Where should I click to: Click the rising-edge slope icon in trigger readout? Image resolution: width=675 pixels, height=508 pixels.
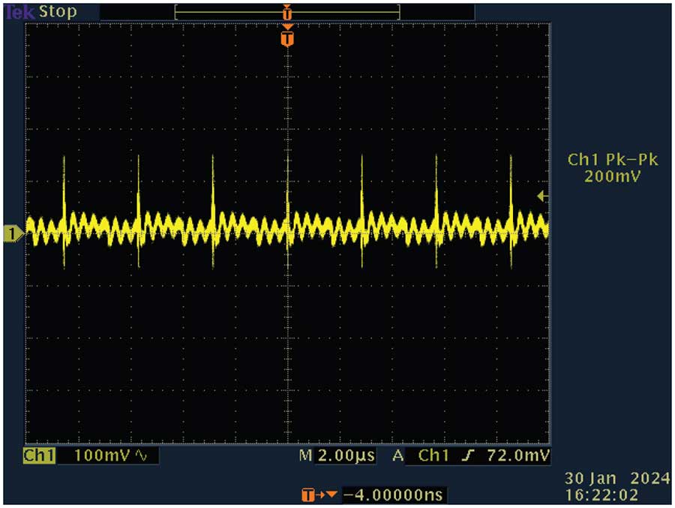[466, 455]
